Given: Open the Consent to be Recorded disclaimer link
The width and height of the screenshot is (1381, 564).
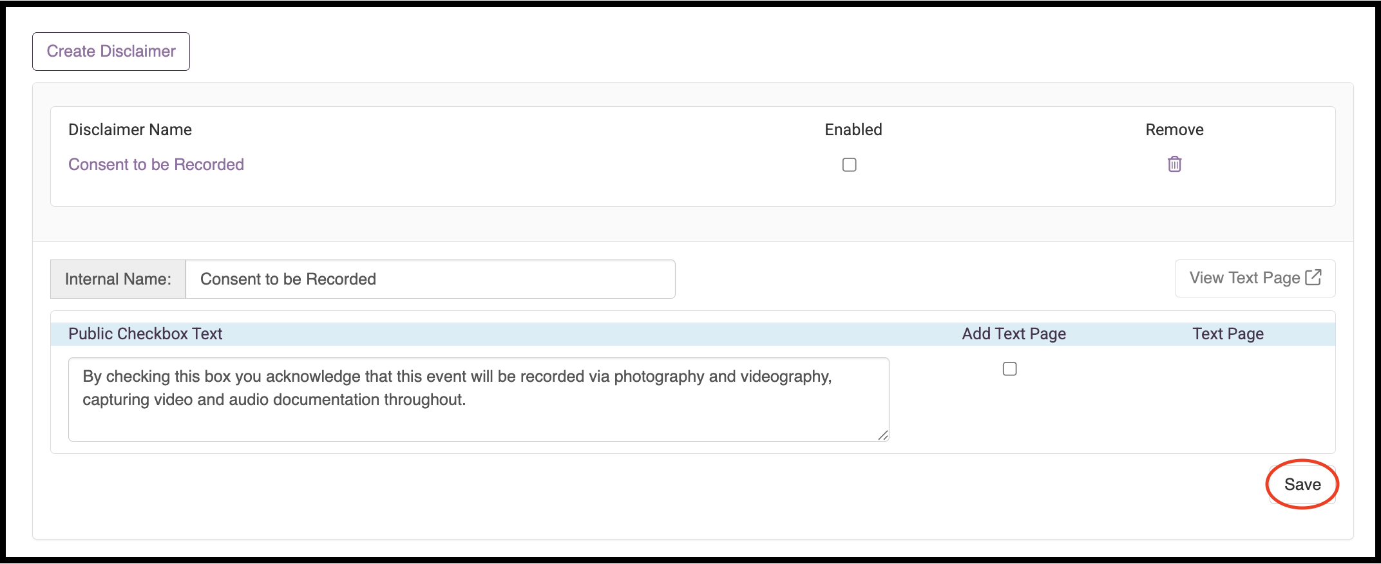Looking at the screenshot, I should tap(156, 165).
